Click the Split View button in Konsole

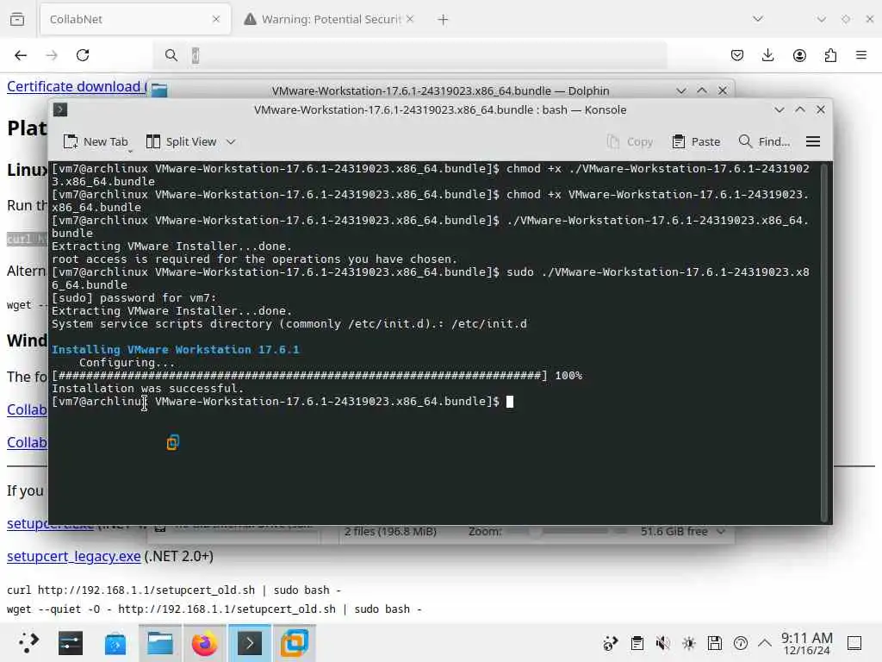[x=181, y=142]
